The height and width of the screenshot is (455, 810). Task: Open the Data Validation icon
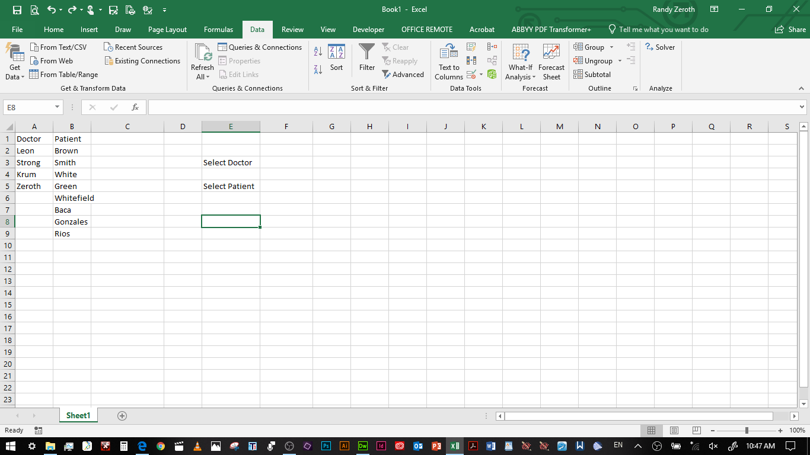tap(471, 74)
